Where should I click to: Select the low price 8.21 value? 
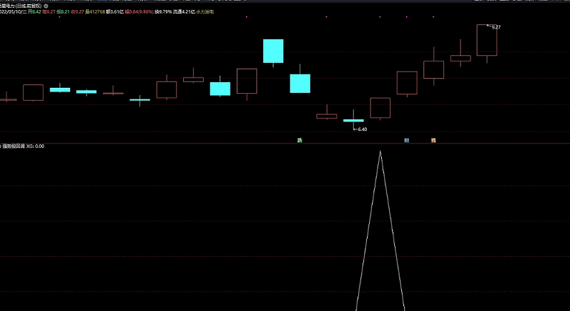[x=65, y=12]
